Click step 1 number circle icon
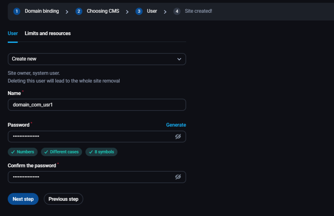Screen dimensions: 334x216 pos(17,11)
